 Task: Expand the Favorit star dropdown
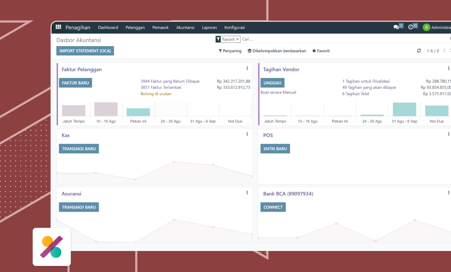click(321, 51)
